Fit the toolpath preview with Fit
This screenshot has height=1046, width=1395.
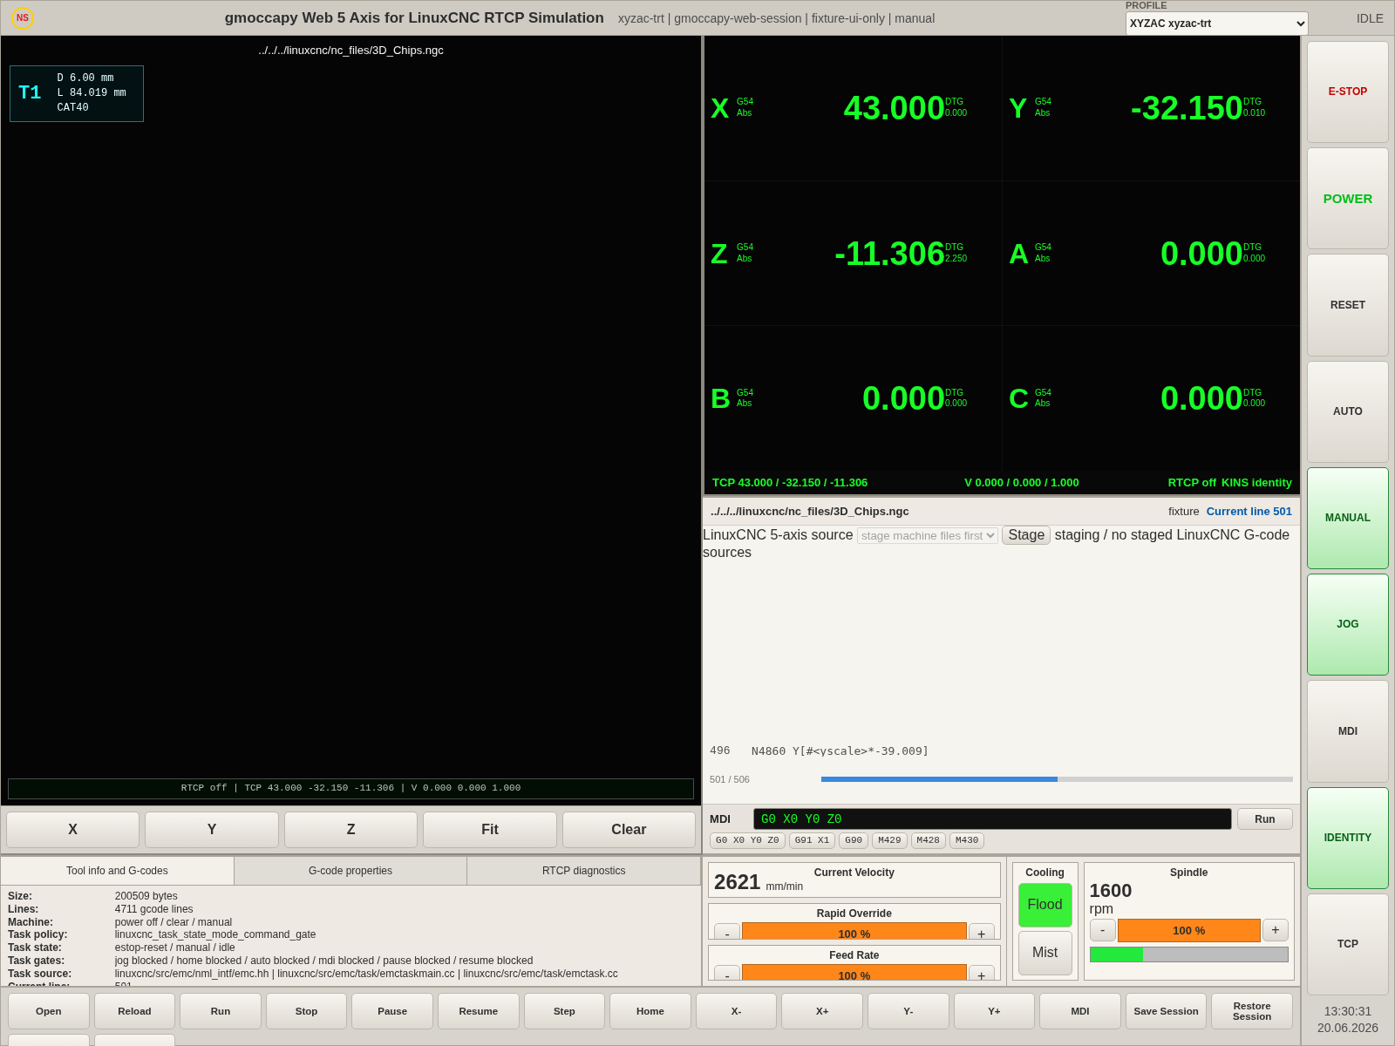pyautogui.click(x=490, y=830)
